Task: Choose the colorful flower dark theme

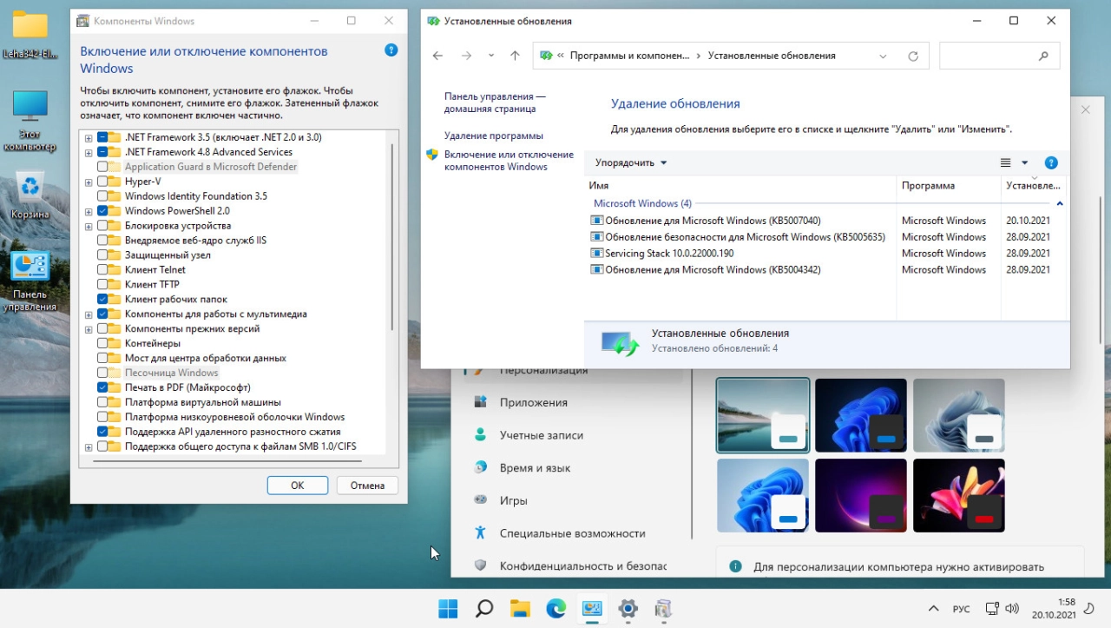Action: 959,495
